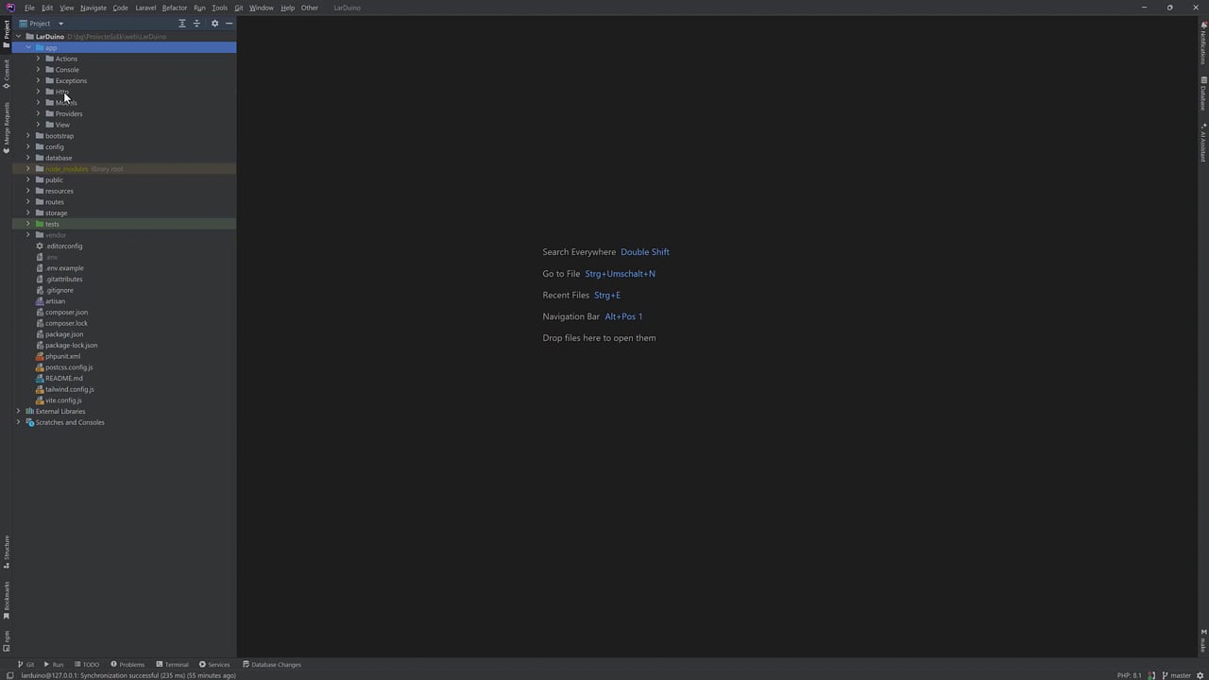Open the AI Assistant tool window

(x=1203, y=142)
